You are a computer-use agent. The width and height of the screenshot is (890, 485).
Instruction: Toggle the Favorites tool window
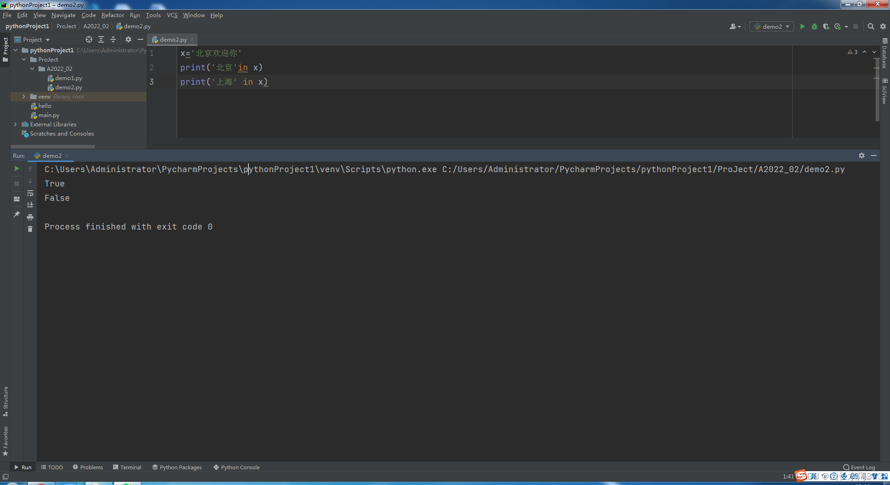click(6, 441)
